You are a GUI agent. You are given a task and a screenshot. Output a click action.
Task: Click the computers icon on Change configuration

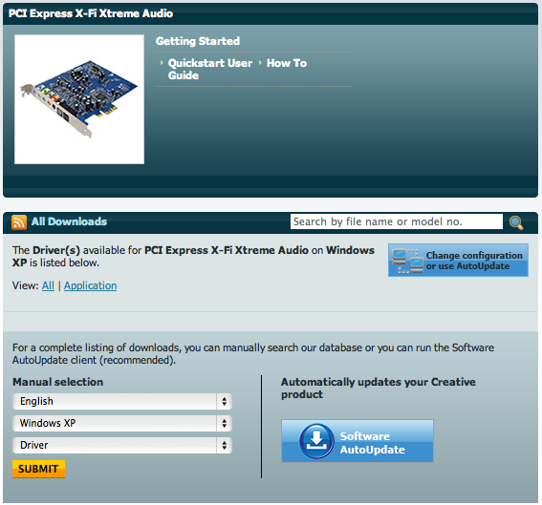click(407, 261)
